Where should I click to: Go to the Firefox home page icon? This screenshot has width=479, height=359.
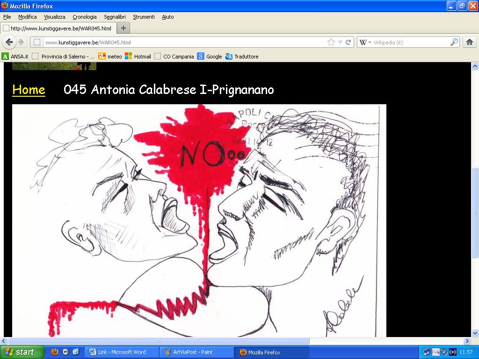470,42
